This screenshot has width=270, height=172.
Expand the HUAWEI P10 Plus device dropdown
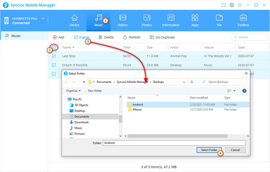click(43, 19)
